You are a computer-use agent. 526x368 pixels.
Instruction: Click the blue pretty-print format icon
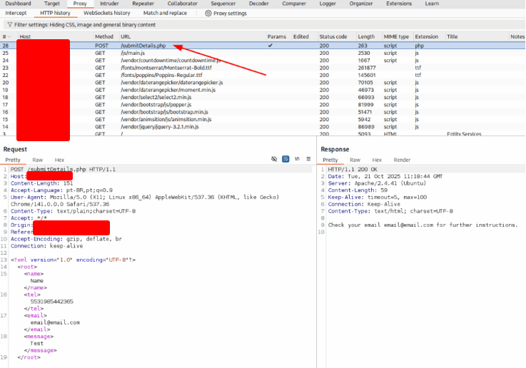coord(285,159)
